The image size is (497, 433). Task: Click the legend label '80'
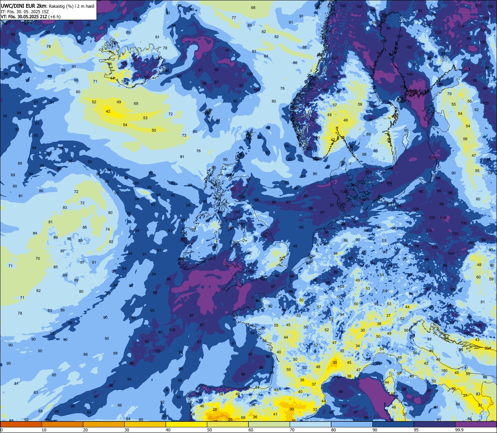[334, 430]
